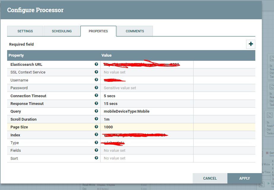Screen dimensions: 274x190
Task: Click help icon next to Username
Action: (x=96, y=80)
